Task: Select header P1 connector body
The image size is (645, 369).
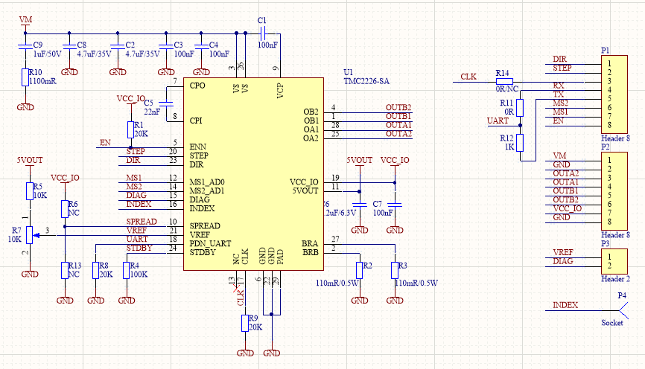Action: (x=614, y=94)
